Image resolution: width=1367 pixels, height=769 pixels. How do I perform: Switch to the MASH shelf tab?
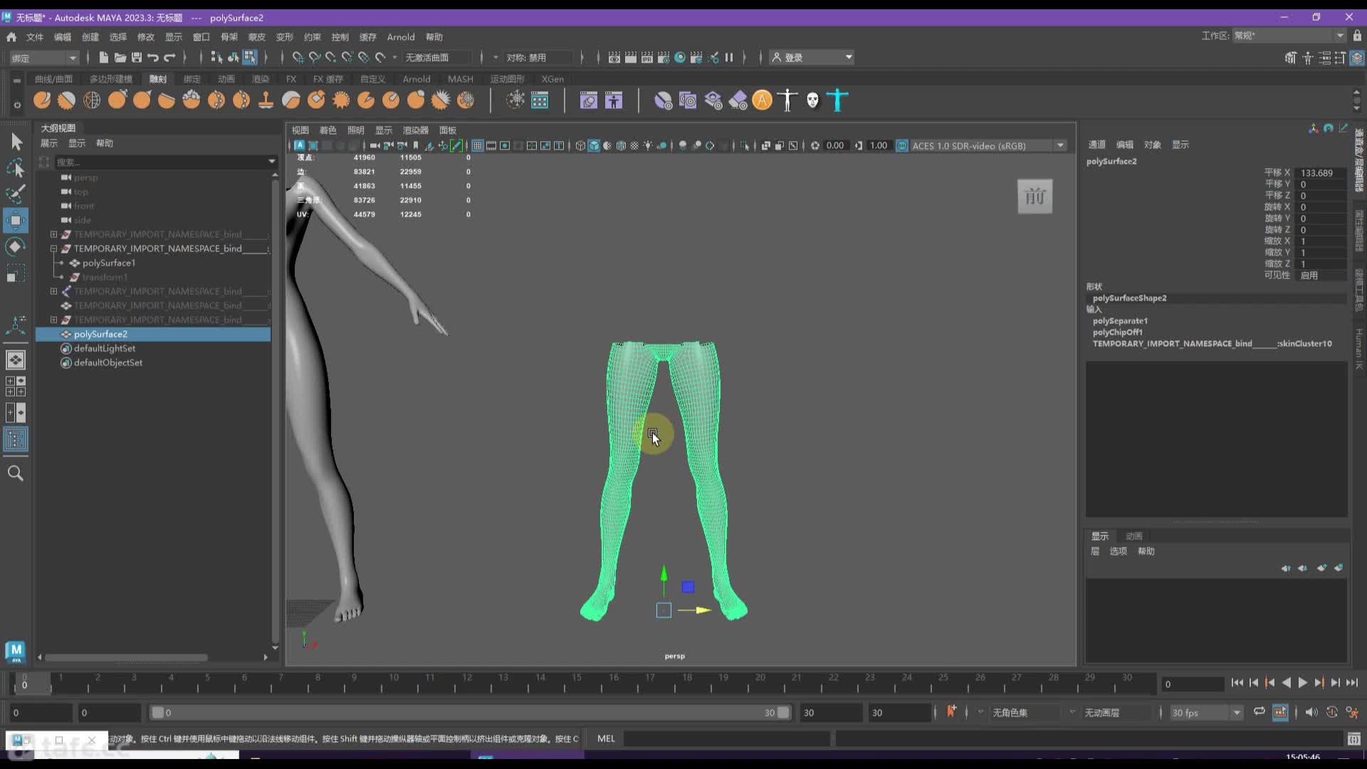[460, 79]
